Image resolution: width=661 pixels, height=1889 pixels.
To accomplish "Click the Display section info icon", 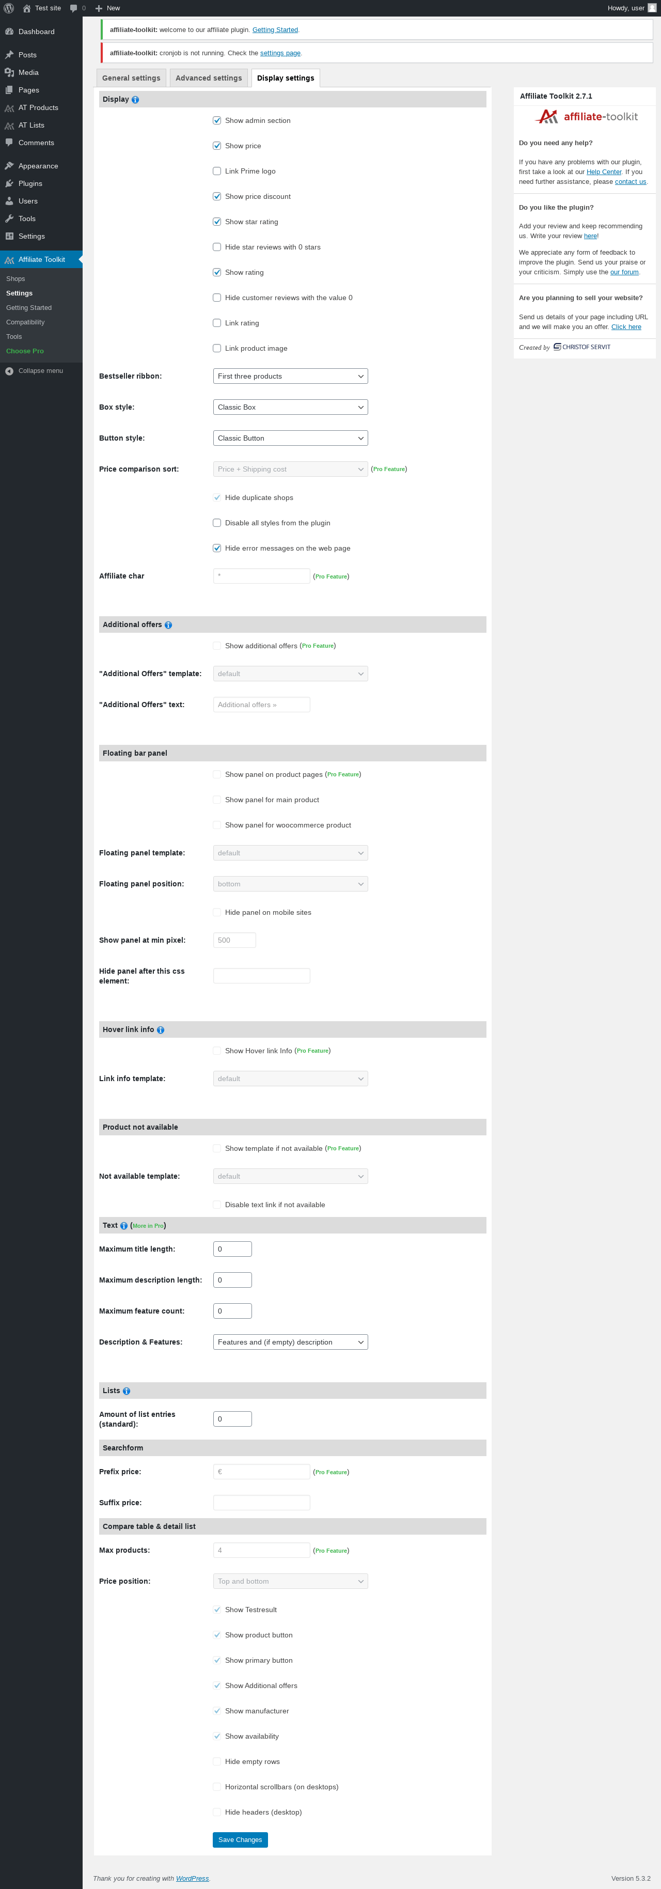I will (135, 100).
